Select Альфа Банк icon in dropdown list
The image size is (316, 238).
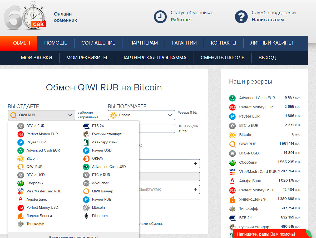click(21, 200)
